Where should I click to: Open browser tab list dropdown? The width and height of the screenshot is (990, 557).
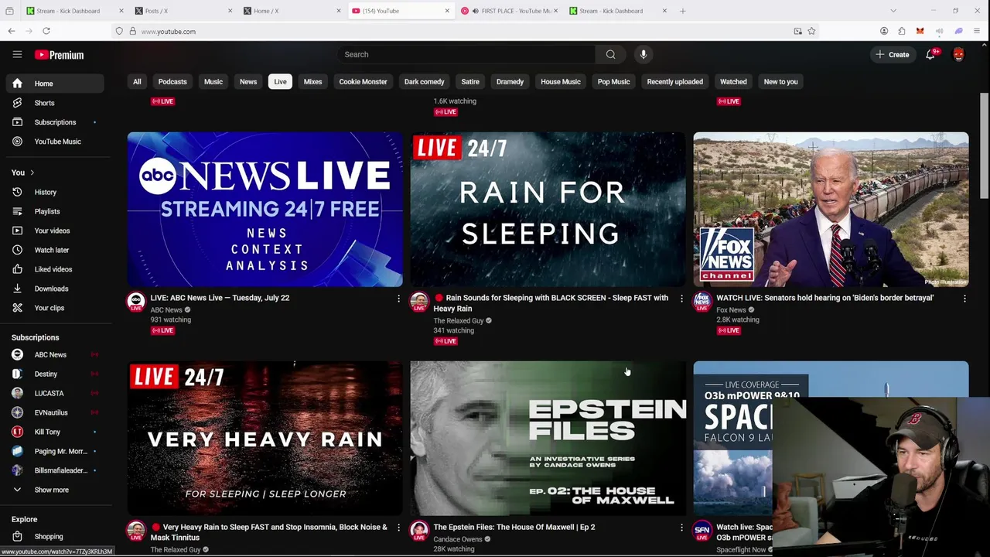(893, 11)
